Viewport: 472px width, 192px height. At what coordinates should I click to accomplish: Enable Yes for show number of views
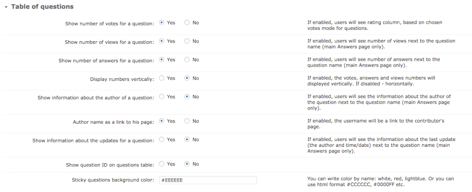click(x=162, y=41)
